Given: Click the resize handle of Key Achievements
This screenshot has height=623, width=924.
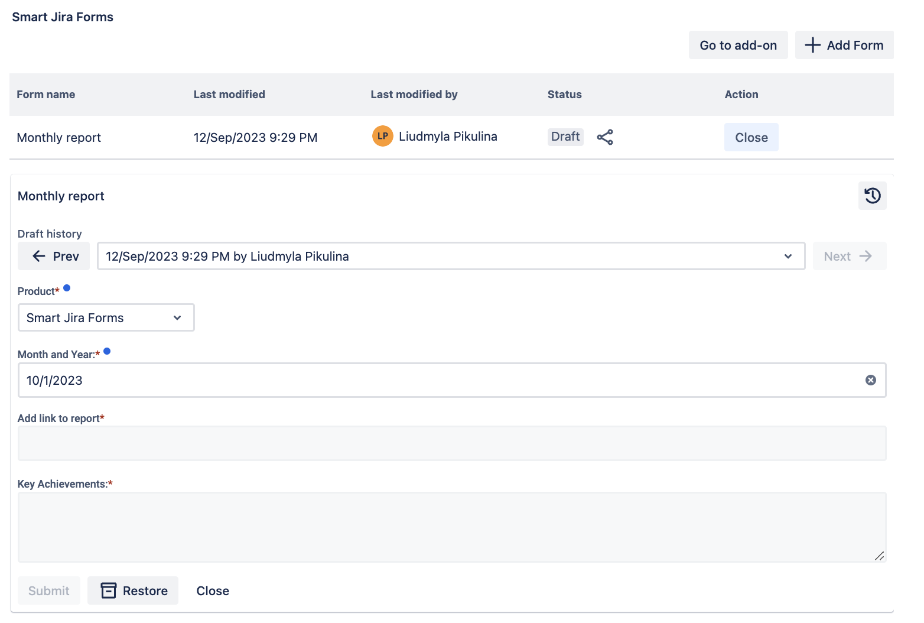Looking at the screenshot, I should 879,556.
